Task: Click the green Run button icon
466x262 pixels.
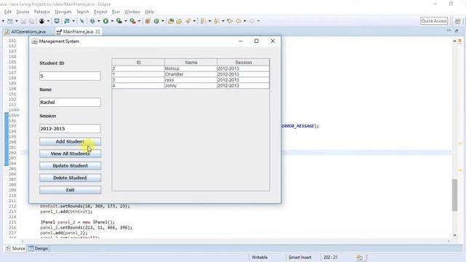Action: click(x=106, y=21)
